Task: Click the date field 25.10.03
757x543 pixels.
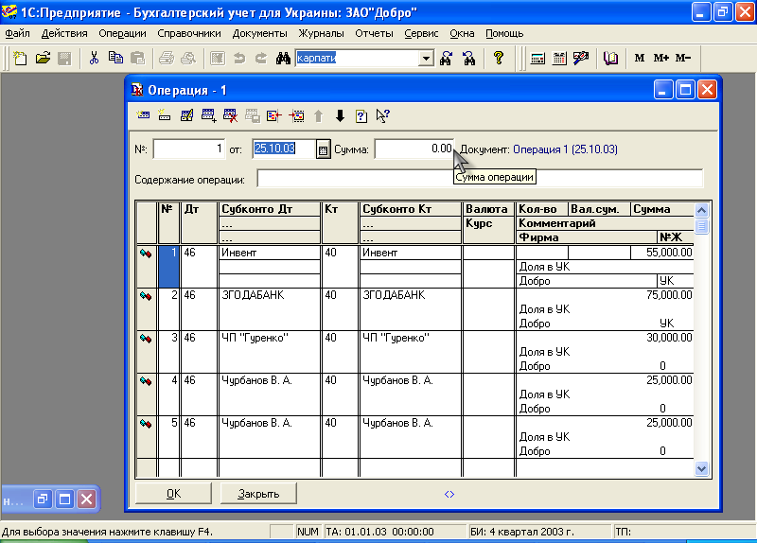Action: pos(285,149)
